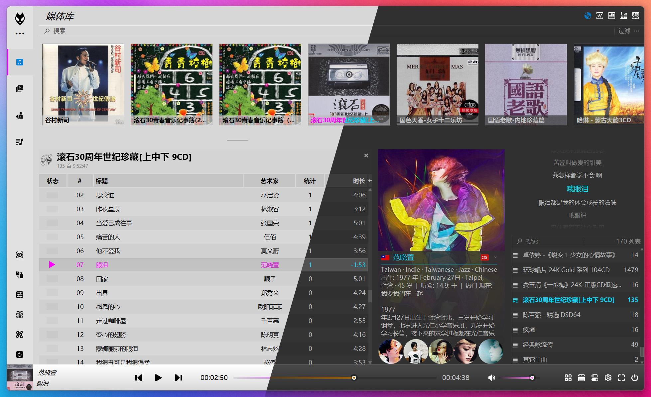Sort by the 统计 column header
651x397 pixels.
click(x=310, y=181)
